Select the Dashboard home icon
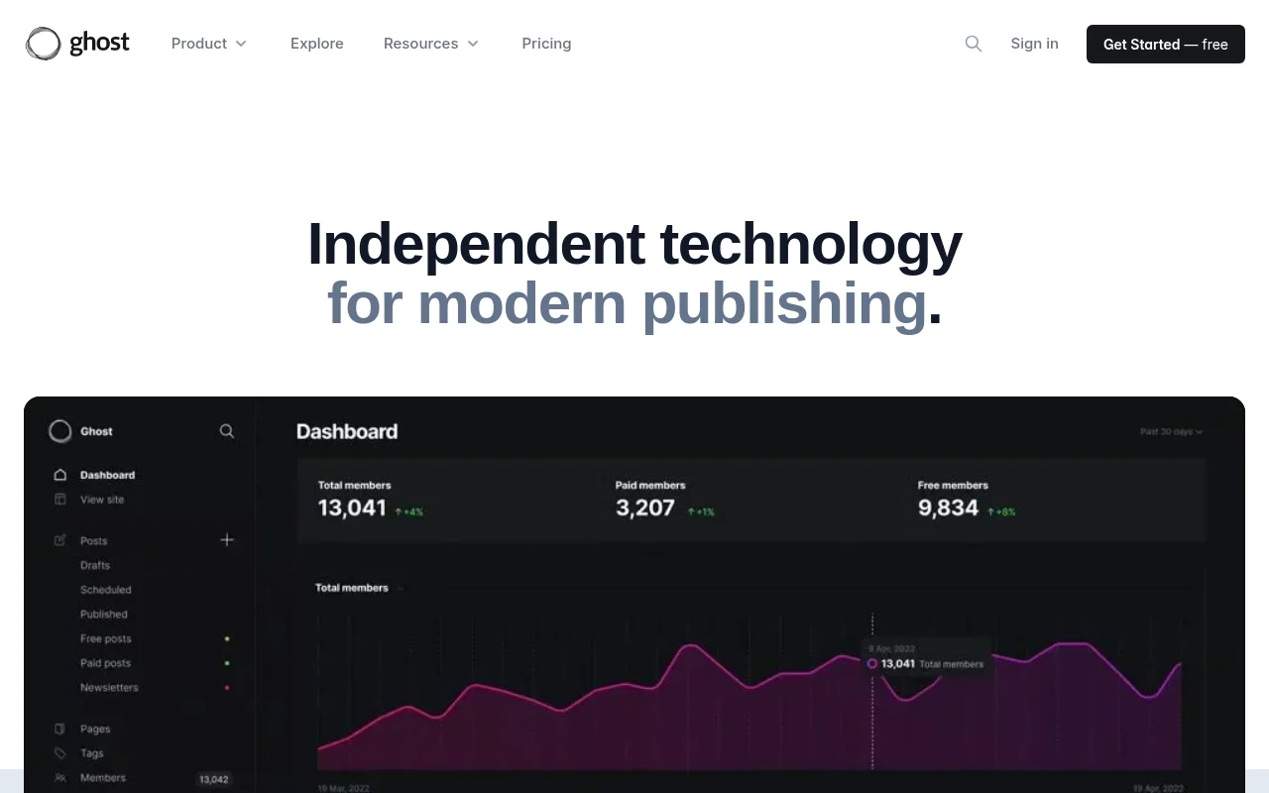 60,475
